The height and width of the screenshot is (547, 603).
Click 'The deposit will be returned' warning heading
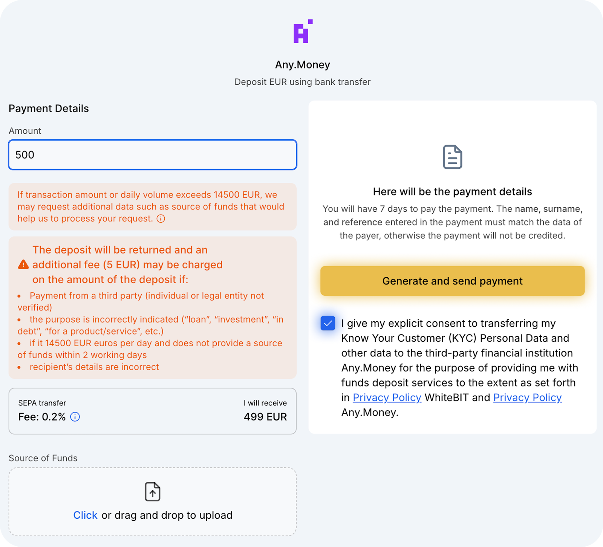(x=127, y=264)
